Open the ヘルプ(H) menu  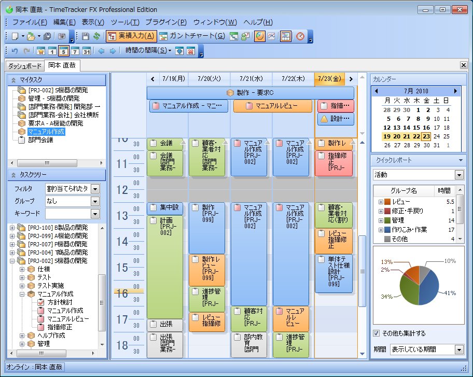(x=258, y=22)
